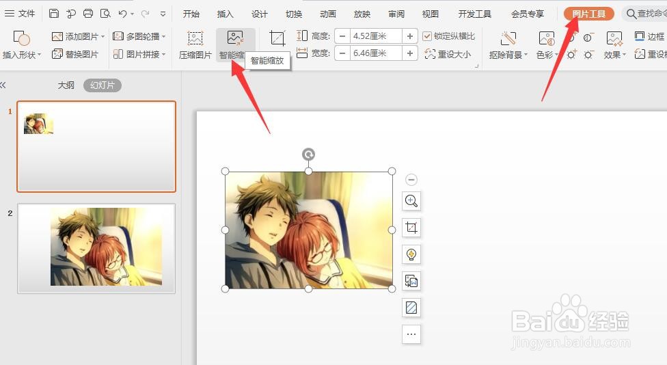
Task: Switch the panel to 大纲 view
Action: [x=66, y=85]
